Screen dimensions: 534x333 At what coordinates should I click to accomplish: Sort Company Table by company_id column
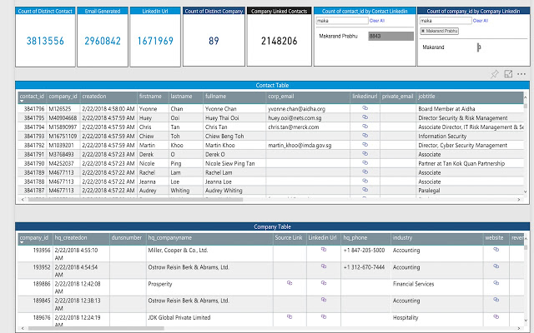tap(33, 238)
